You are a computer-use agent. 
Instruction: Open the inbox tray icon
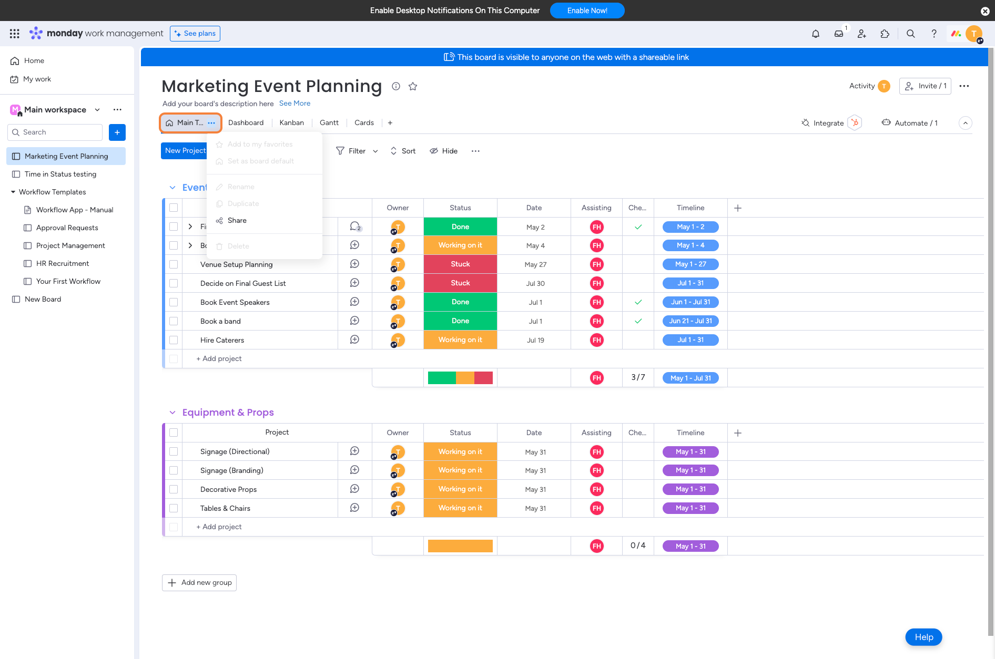(838, 34)
